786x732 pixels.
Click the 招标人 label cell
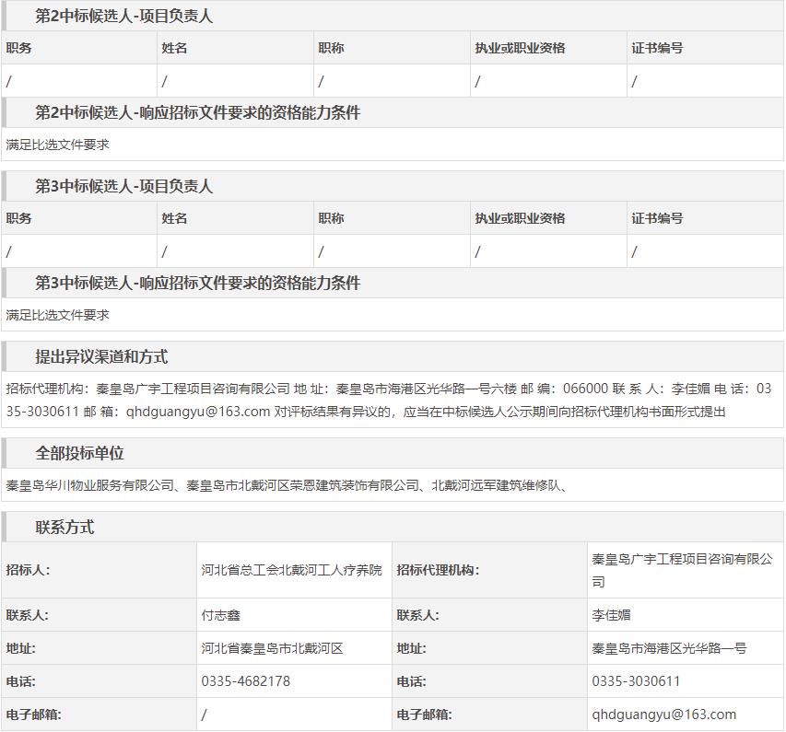click(x=28, y=570)
